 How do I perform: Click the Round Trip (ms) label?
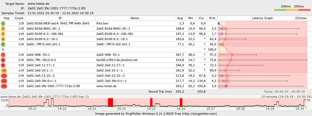[160, 92]
